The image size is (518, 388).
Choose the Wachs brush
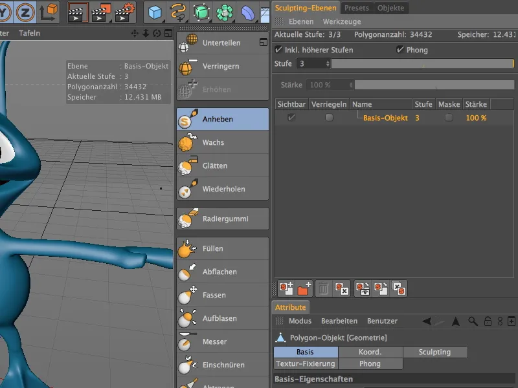pos(222,142)
